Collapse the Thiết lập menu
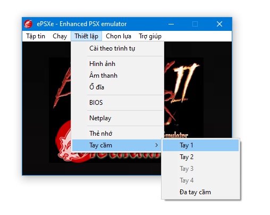Image resolution: width=270 pixels, height=215 pixels. click(86, 36)
